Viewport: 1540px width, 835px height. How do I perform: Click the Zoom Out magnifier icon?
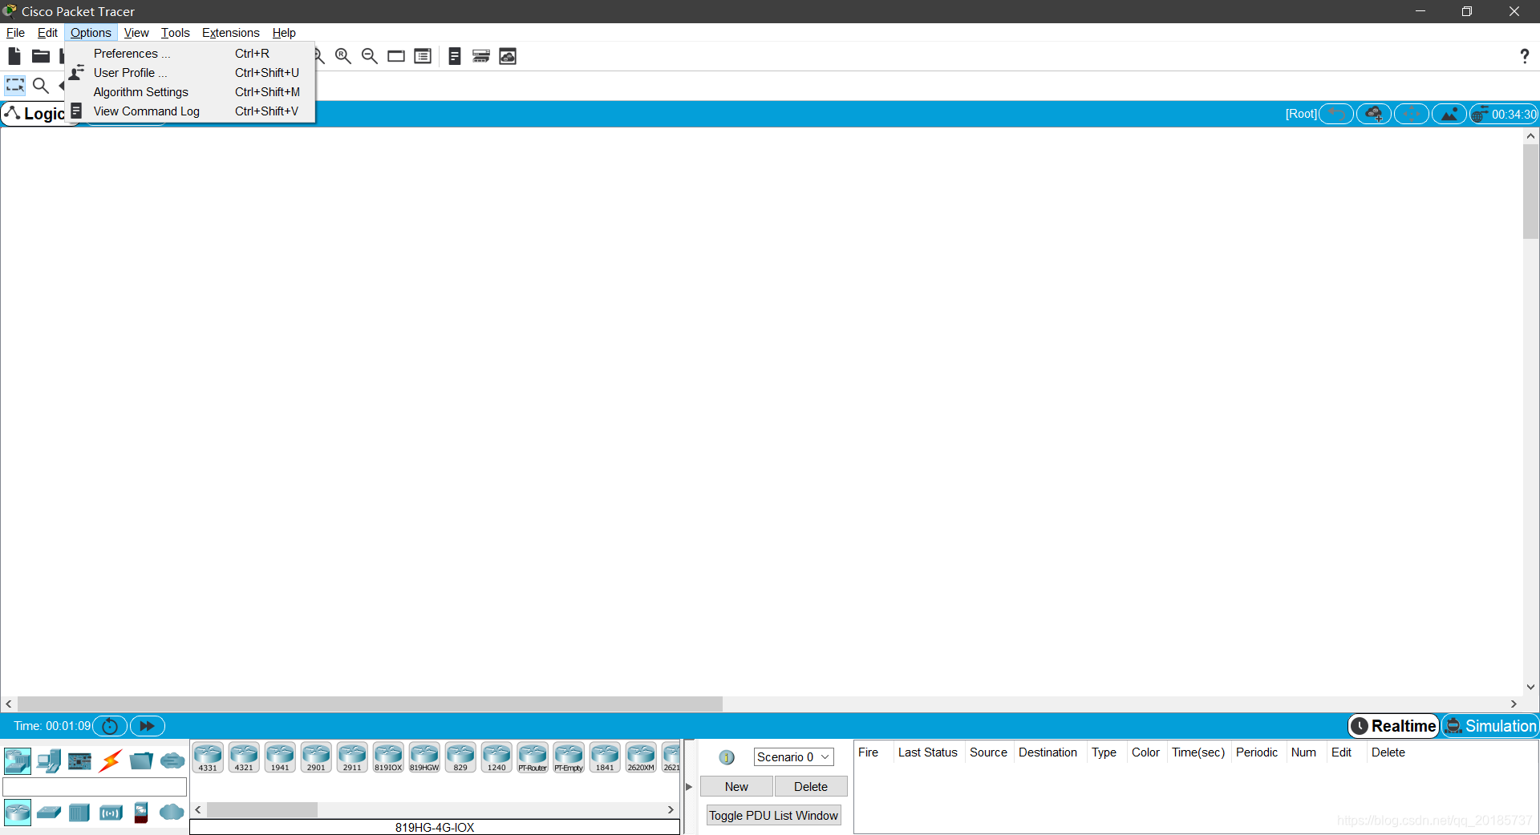coord(370,56)
